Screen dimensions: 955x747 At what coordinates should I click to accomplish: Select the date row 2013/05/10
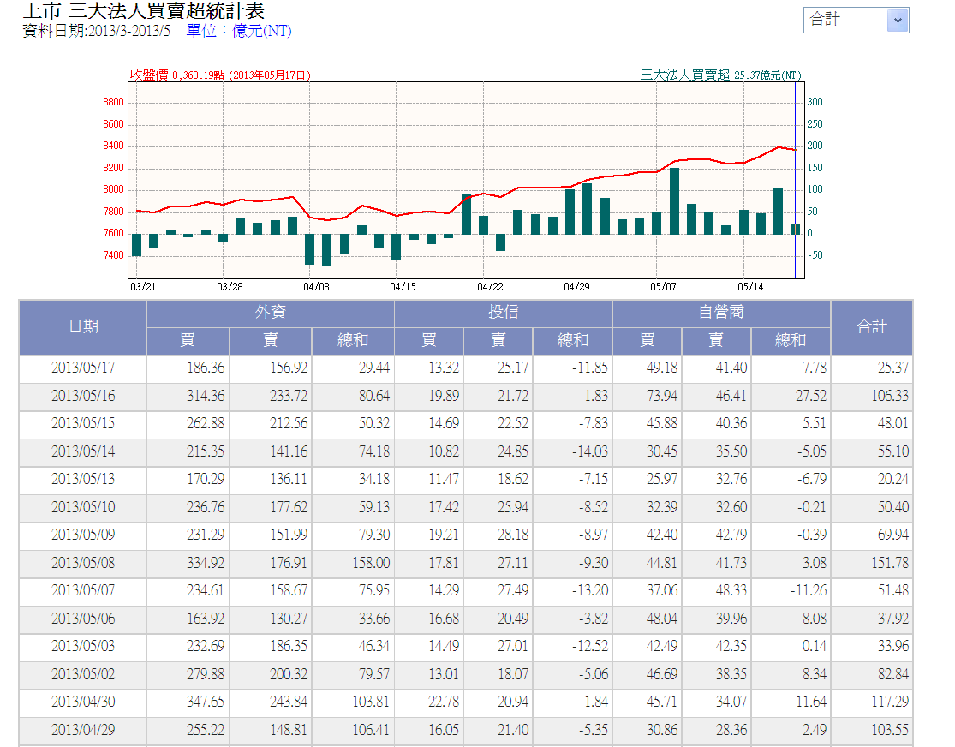point(83,507)
